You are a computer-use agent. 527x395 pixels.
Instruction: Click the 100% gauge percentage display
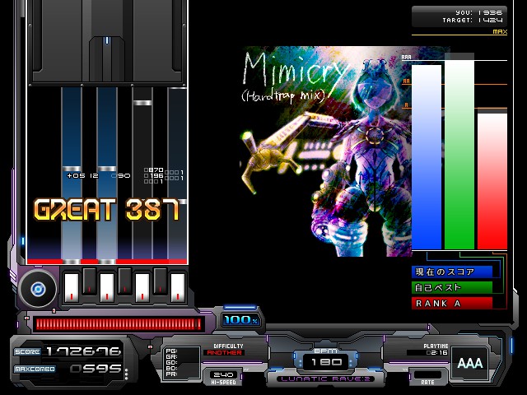point(241,320)
